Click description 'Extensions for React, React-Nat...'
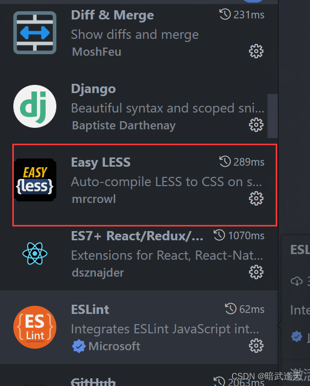Viewport: 310px width, 386px height. [x=167, y=255]
